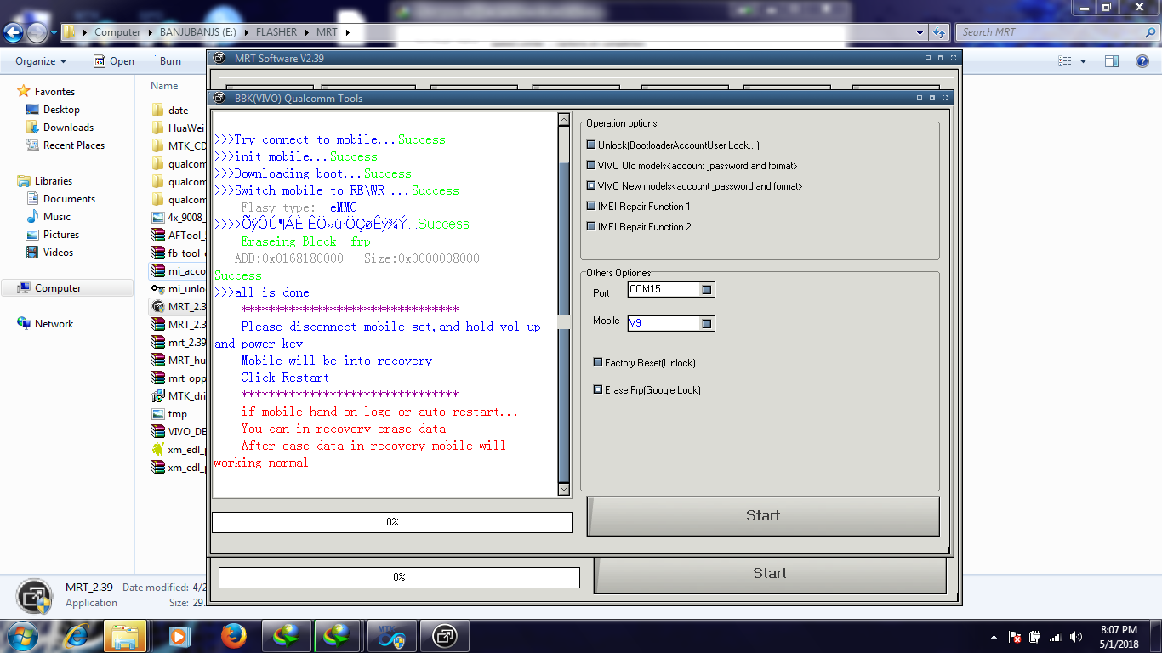Click the Explorer back arrow

[x=13, y=32]
